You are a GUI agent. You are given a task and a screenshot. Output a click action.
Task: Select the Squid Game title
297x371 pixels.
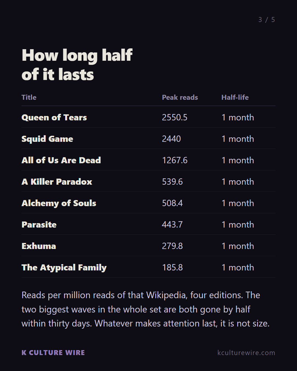coord(47,139)
